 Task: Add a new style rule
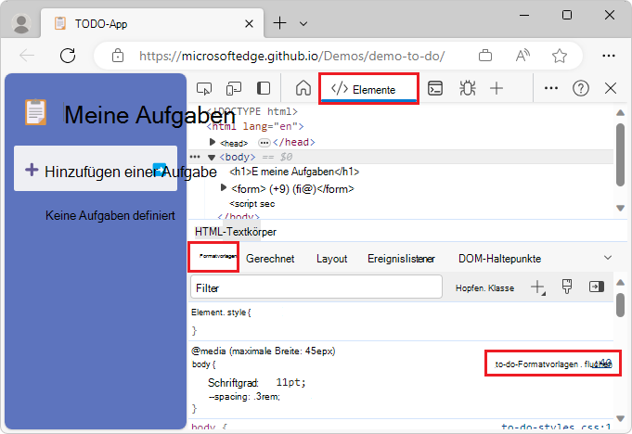click(x=537, y=287)
